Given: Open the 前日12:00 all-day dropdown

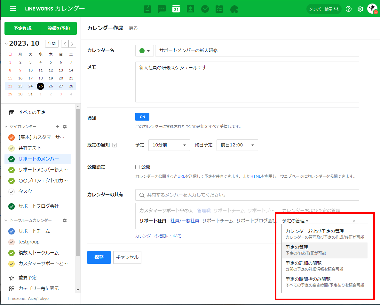Looking at the screenshot, I should [x=237, y=145].
